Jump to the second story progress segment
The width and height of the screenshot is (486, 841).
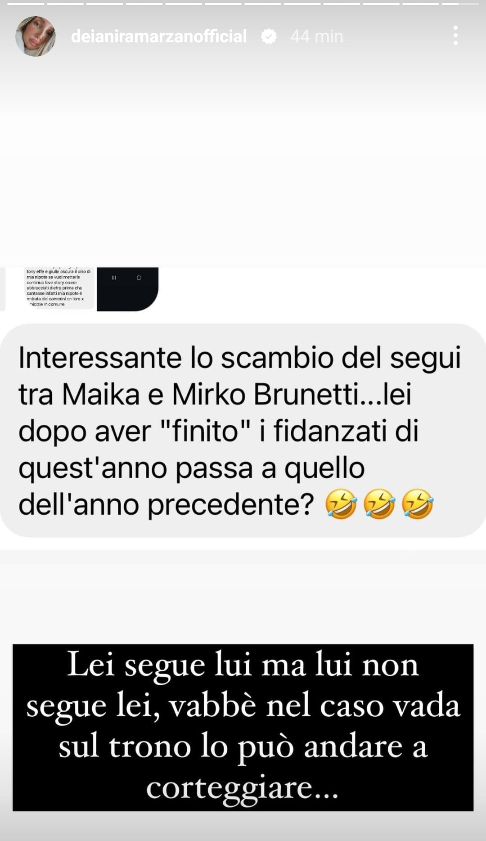click(65, 4)
